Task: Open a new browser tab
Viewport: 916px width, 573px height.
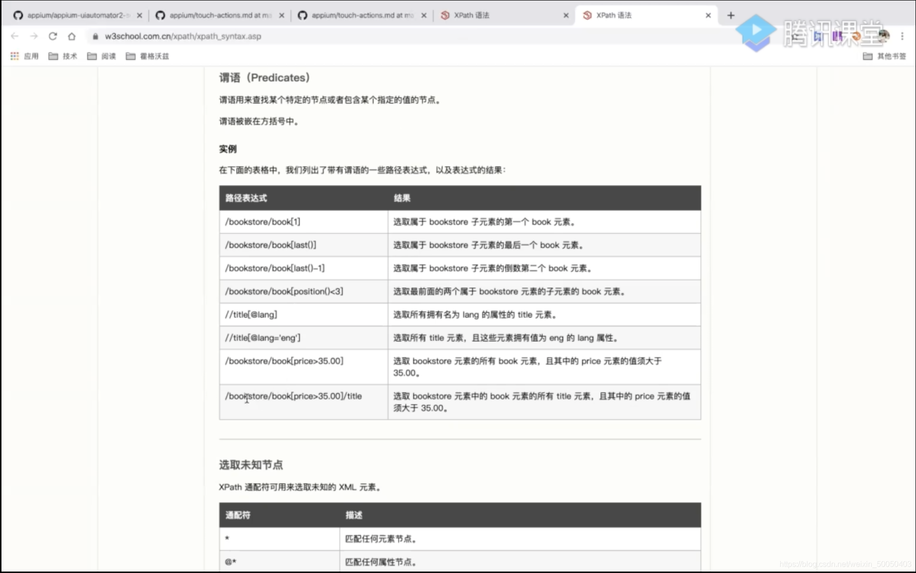Action: point(730,15)
